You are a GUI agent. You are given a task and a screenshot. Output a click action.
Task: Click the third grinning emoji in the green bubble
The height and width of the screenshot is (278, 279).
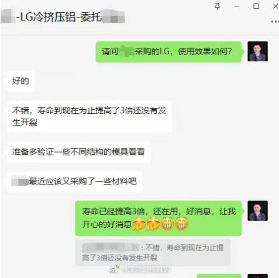coord(167,224)
